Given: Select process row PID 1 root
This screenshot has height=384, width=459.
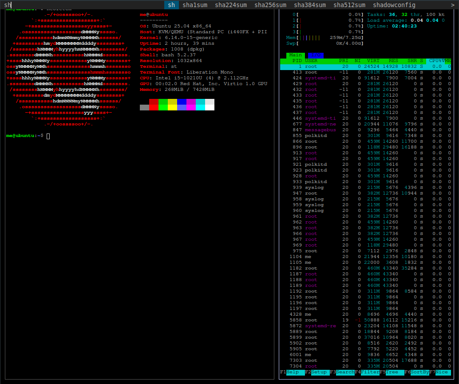Looking at the screenshot, I should click(x=365, y=67).
